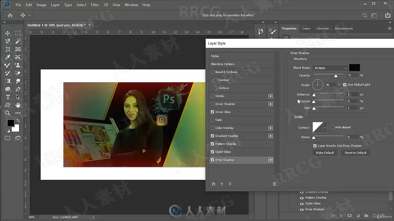
Task: Select the Hand tool
Action: tap(18, 105)
